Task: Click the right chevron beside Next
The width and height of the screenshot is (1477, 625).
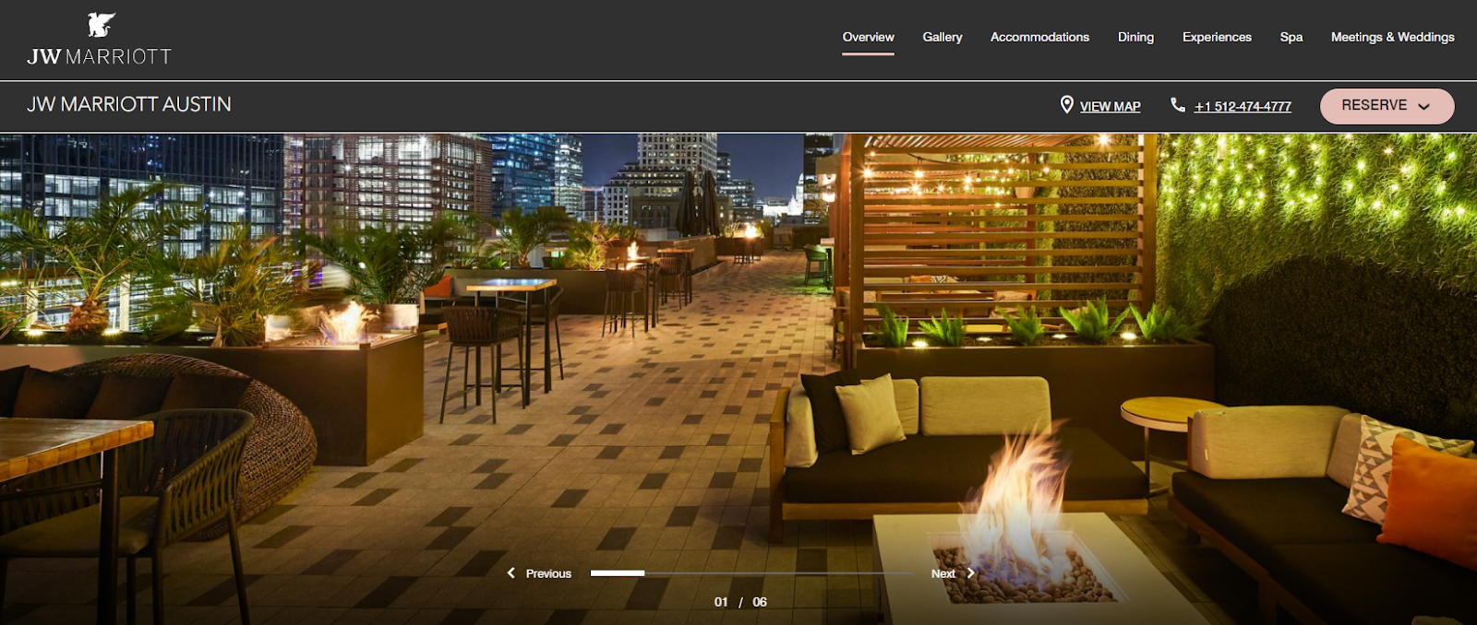Action: coord(970,573)
